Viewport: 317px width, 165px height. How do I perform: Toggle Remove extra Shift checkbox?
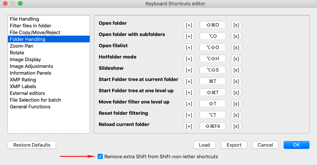coord(100,156)
